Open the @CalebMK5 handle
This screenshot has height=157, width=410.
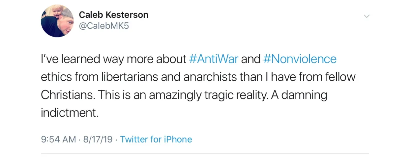click(104, 26)
